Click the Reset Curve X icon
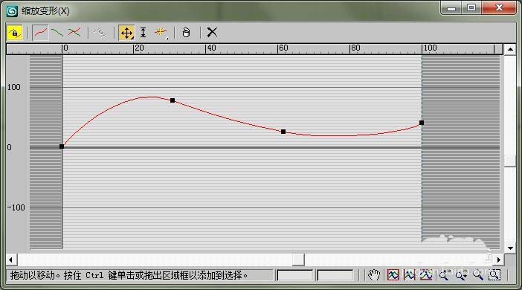This screenshot has height=290, width=522. [212, 33]
